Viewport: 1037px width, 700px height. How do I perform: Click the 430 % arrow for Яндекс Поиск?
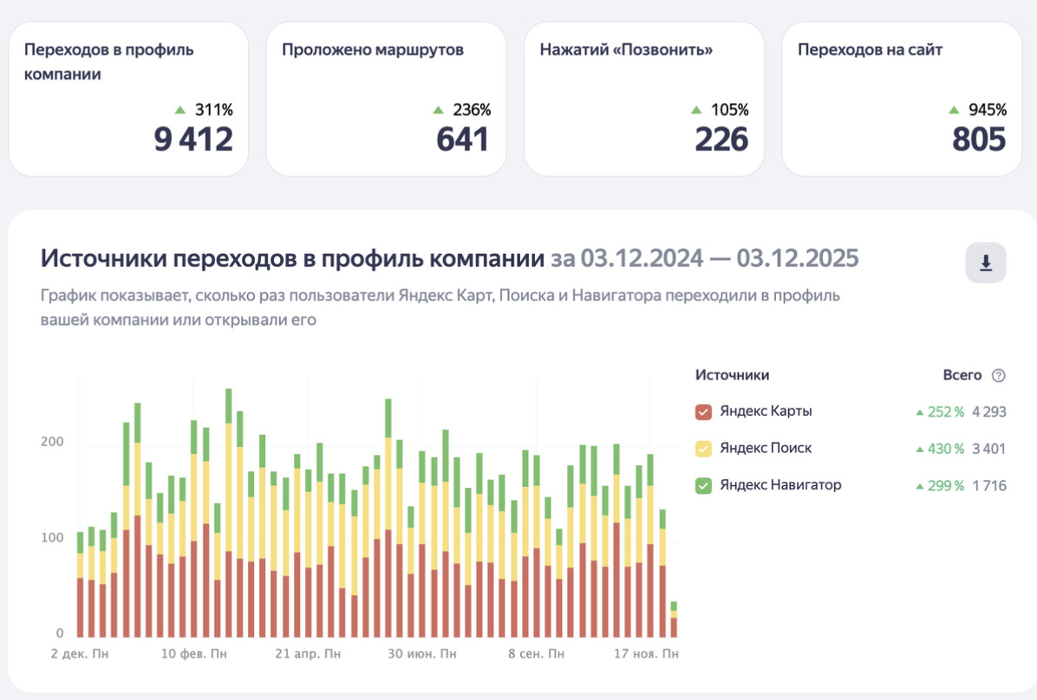click(x=919, y=450)
